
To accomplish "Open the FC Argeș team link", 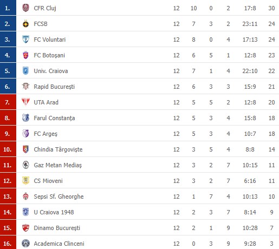I will (46, 134).
